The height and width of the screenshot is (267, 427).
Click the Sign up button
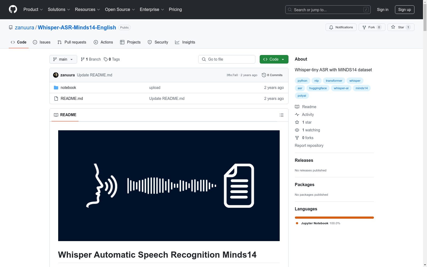click(405, 10)
